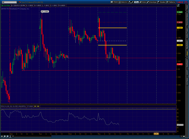Select the Chart side tab
The image size is (189, 139).
tap(187, 53)
